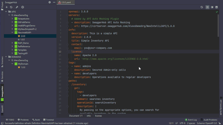Click the 'license:' breadcrumb
The width and height of the screenshot is (223, 125).
point(98,116)
